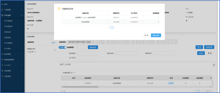
Task: Click 接骨螺钉-3.5mm row name in dialog
Action: click(86, 17)
